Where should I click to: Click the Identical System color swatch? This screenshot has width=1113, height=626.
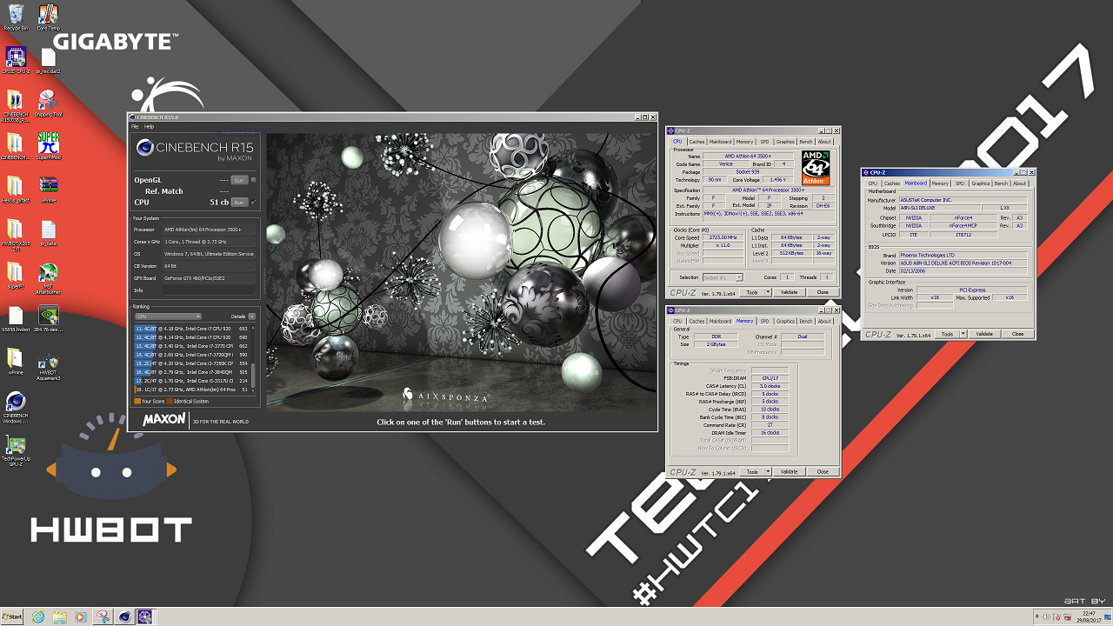170,402
